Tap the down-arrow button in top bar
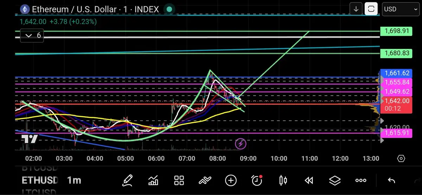This screenshot has height=195, width=422. (x=356, y=9)
